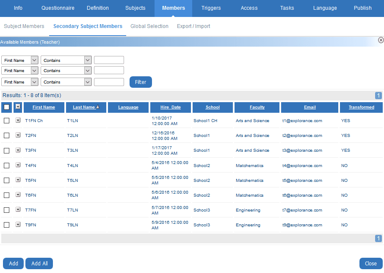384x273 pixels.
Task: Open the Language tab
Action: (325, 8)
